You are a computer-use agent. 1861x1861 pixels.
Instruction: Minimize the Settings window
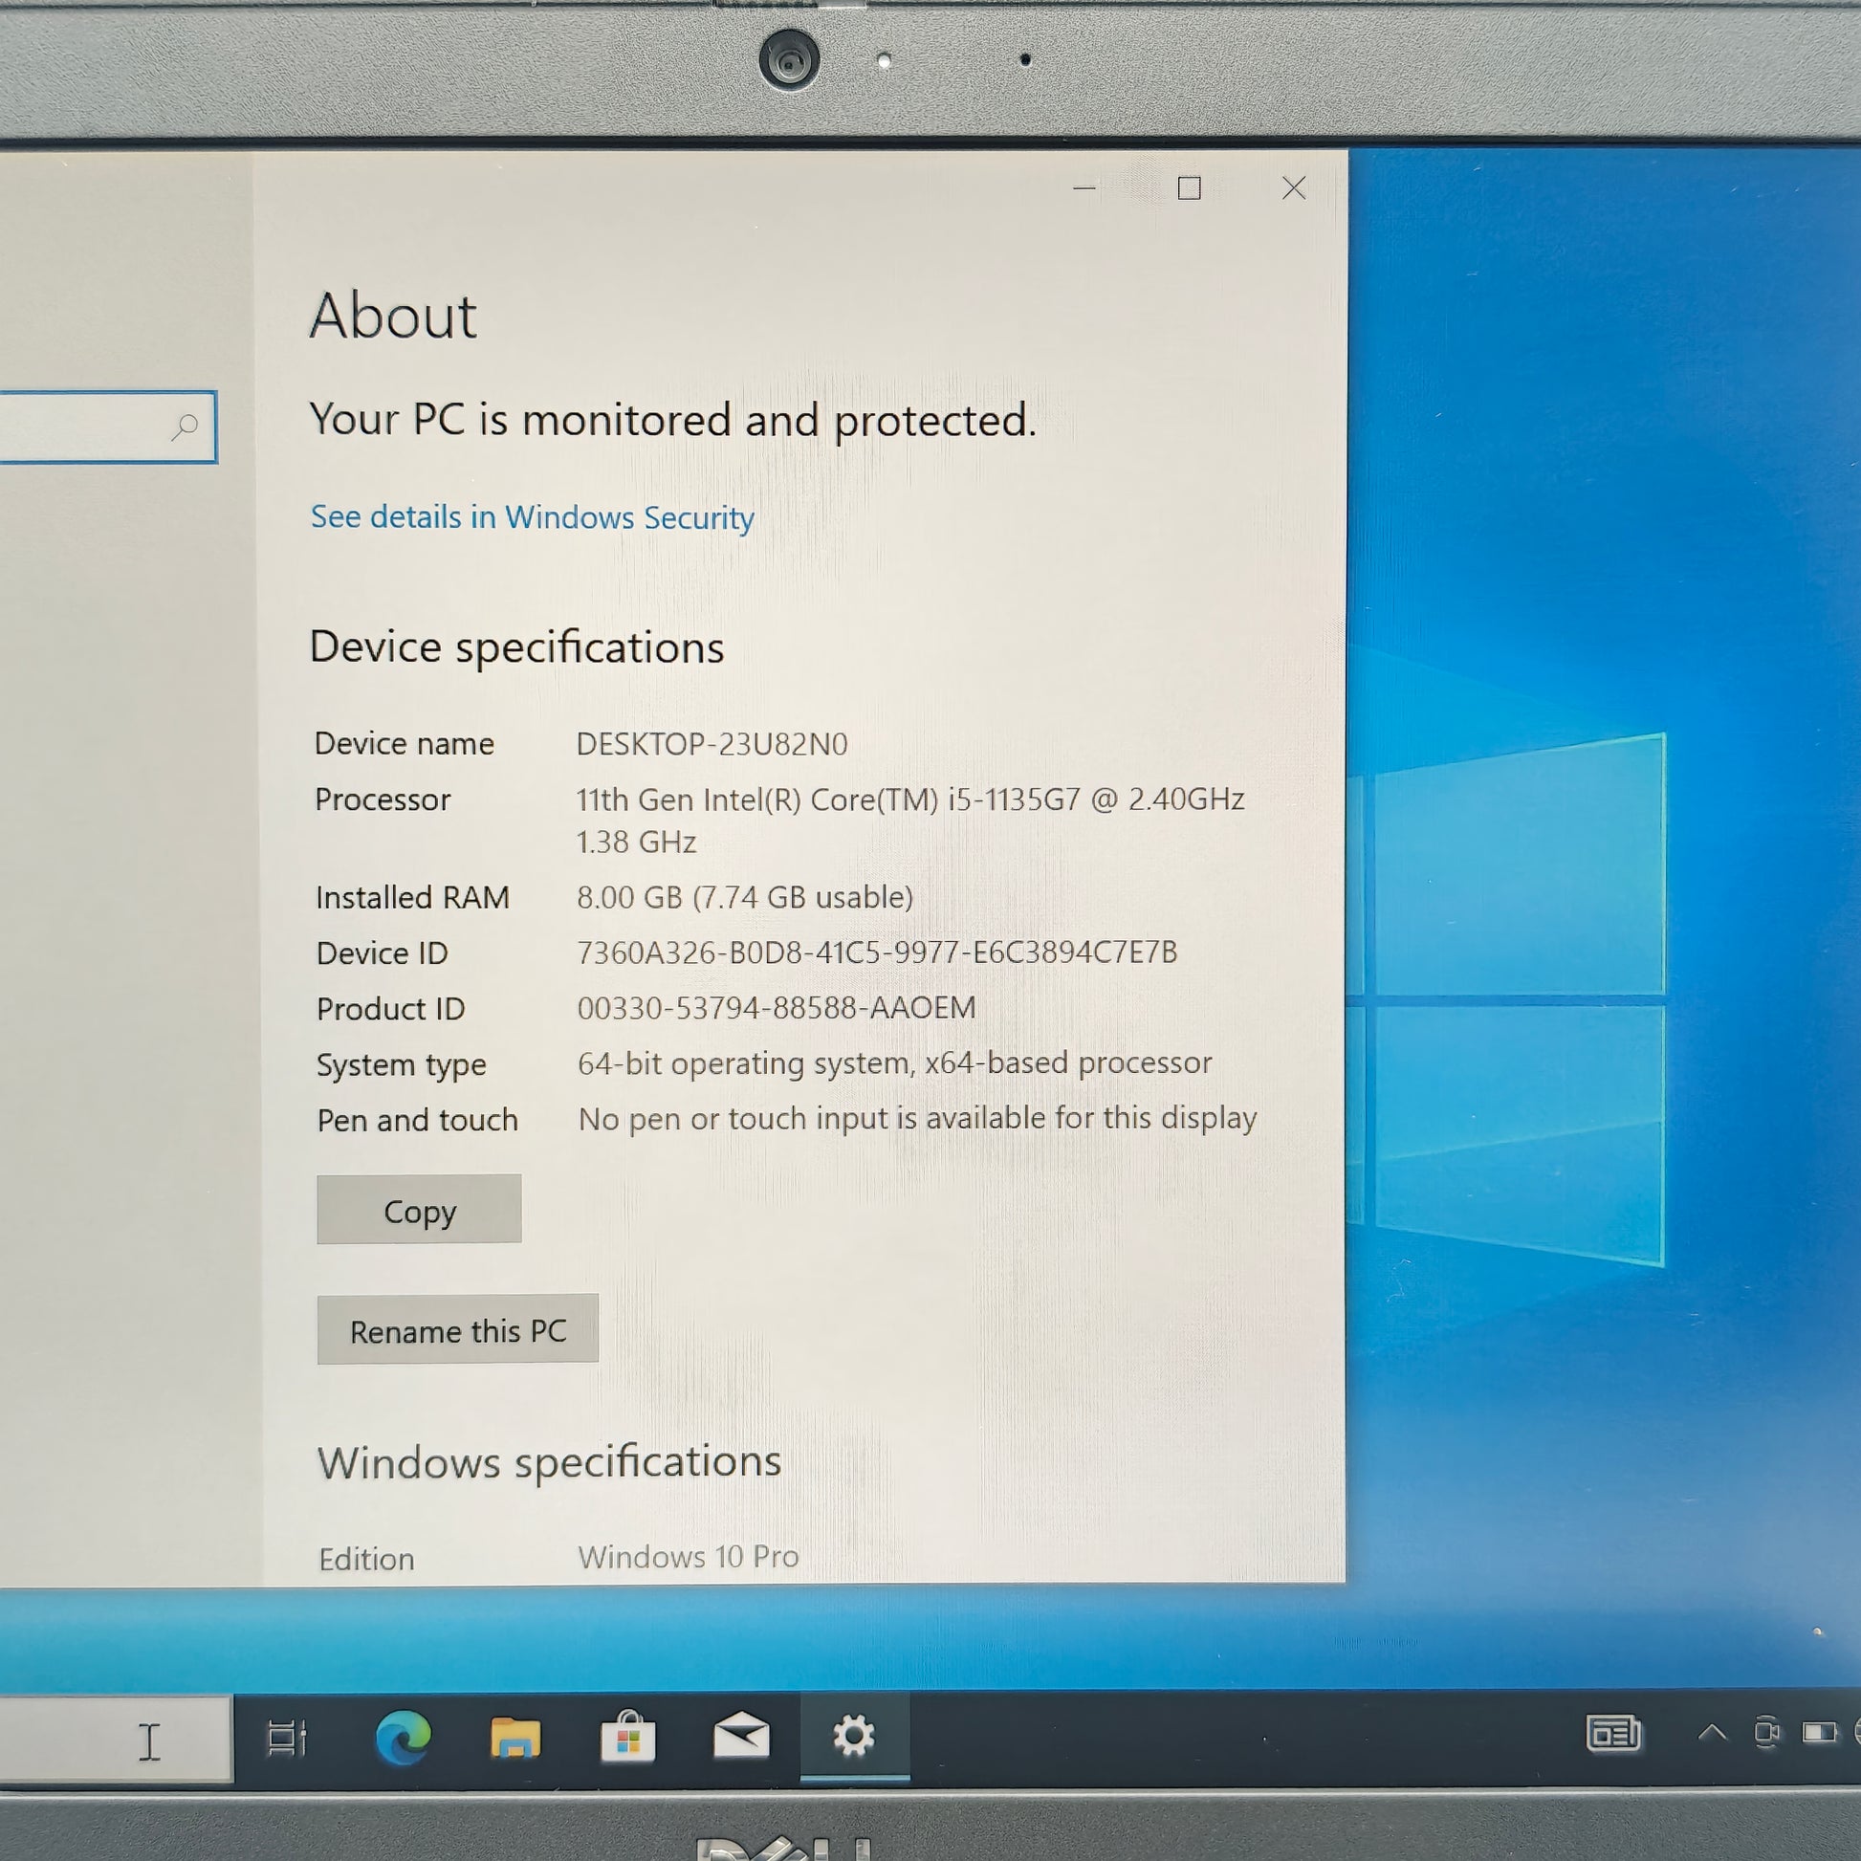click(1084, 187)
